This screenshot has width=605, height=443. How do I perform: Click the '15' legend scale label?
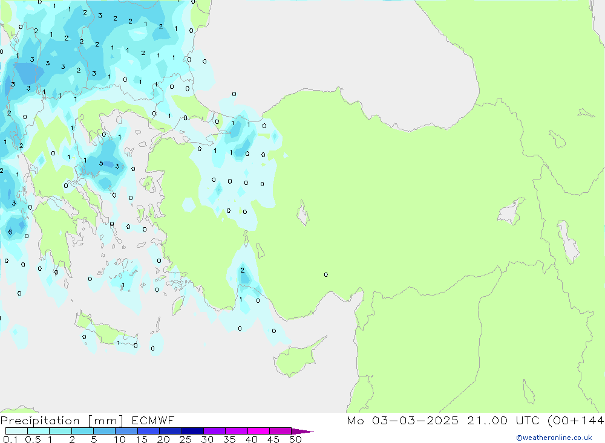pyautogui.click(x=142, y=439)
